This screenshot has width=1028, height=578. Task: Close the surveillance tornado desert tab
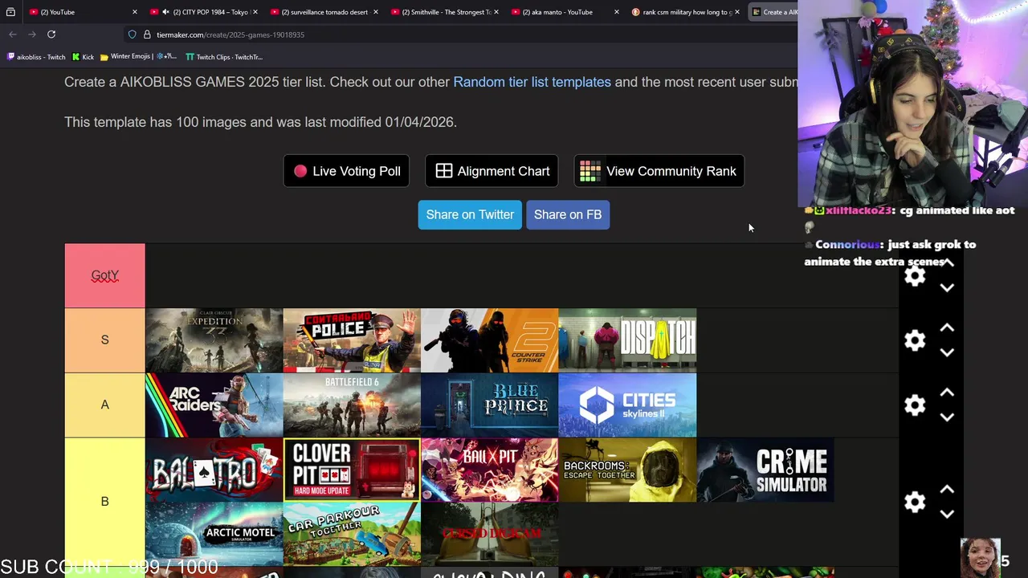pyautogui.click(x=375, y=12)
